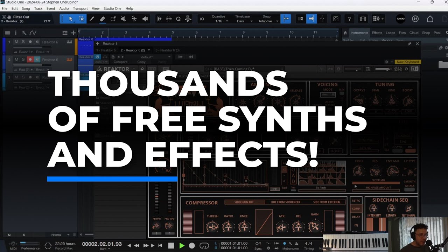
Task: Click bar 5 on timeline ruler
Action: click(173, 33)
